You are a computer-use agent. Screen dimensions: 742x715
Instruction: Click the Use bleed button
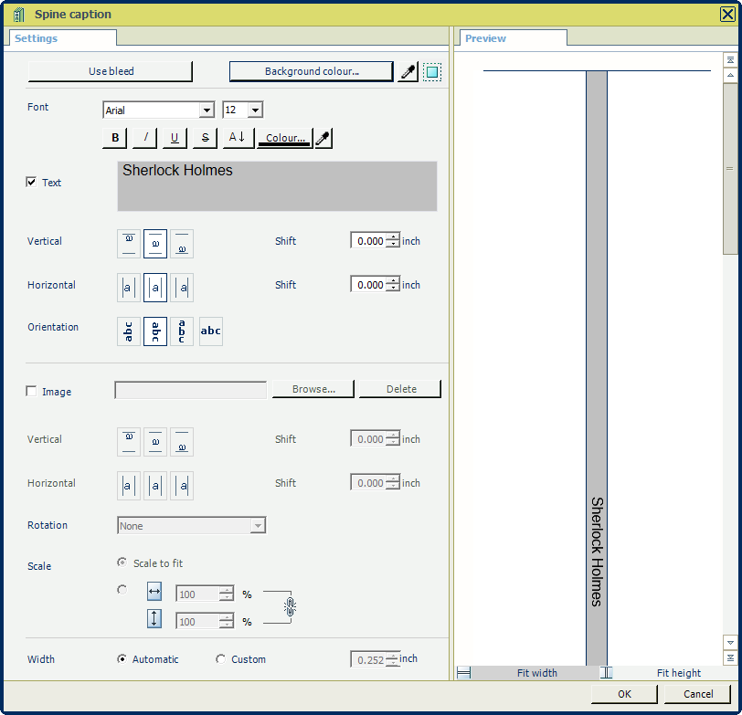click(111, 71)
